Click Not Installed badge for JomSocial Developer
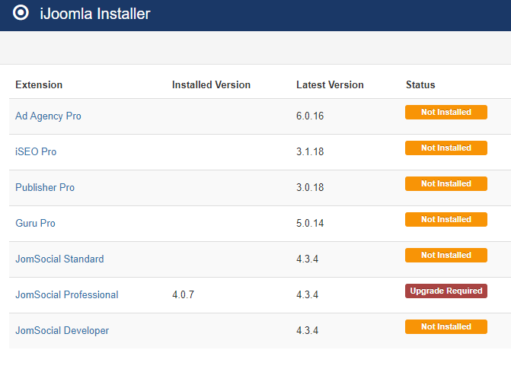The width and height of the screenshot is (511, 372). [x=446, y=327]
